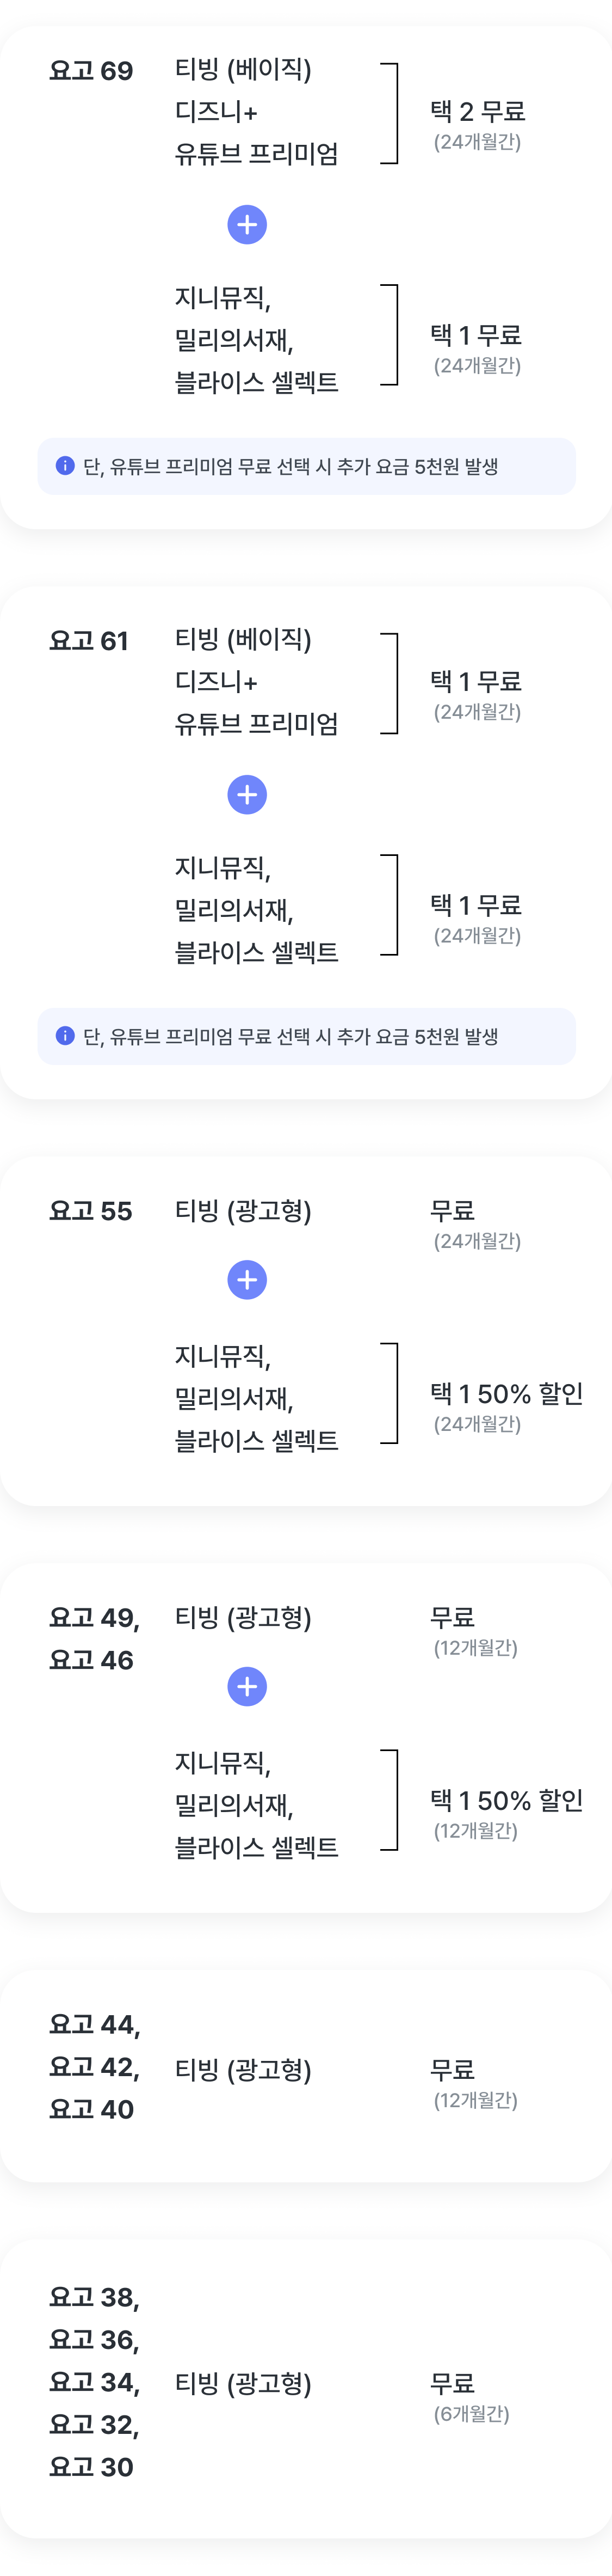Click 택 1 50% 할인 in the 요고 55 card
Image resolution: width=612 pixels, height=2576 pixels.
pyautogui.click(x=506, y=1394)
